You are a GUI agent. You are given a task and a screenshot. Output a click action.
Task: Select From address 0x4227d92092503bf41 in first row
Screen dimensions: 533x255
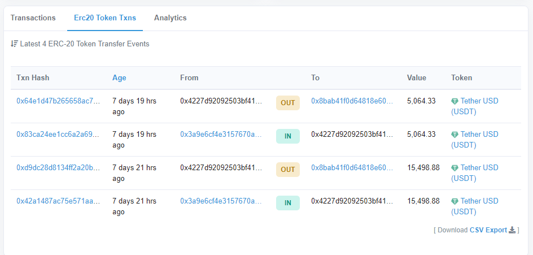pos(221,101)
